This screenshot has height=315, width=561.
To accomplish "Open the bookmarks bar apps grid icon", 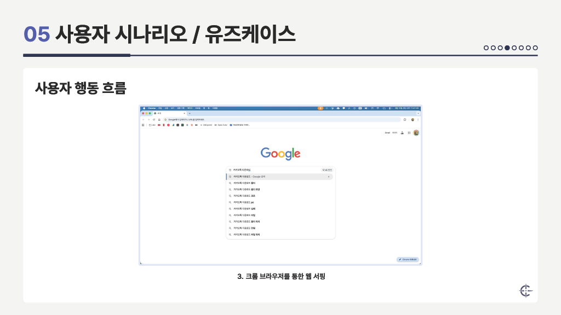I will [x=143, y=125].
